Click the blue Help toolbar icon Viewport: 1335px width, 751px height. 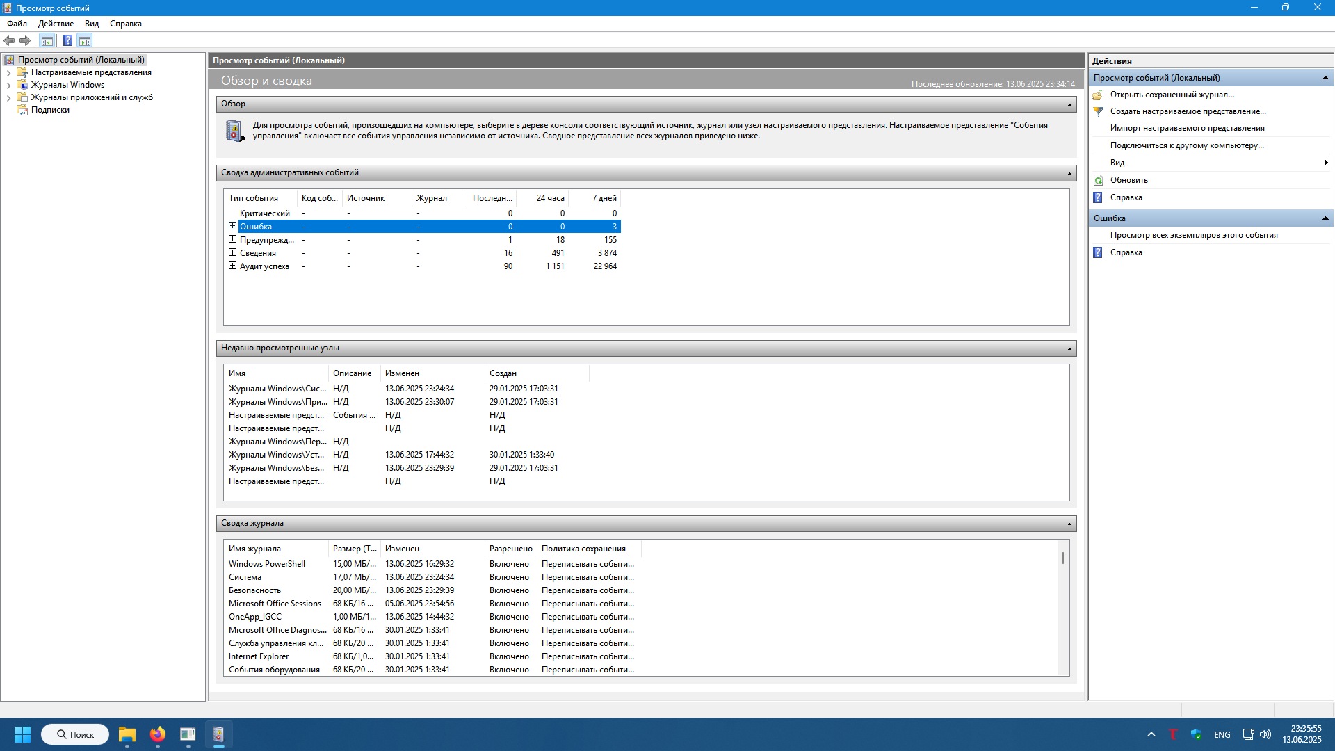tap(67, 40)
